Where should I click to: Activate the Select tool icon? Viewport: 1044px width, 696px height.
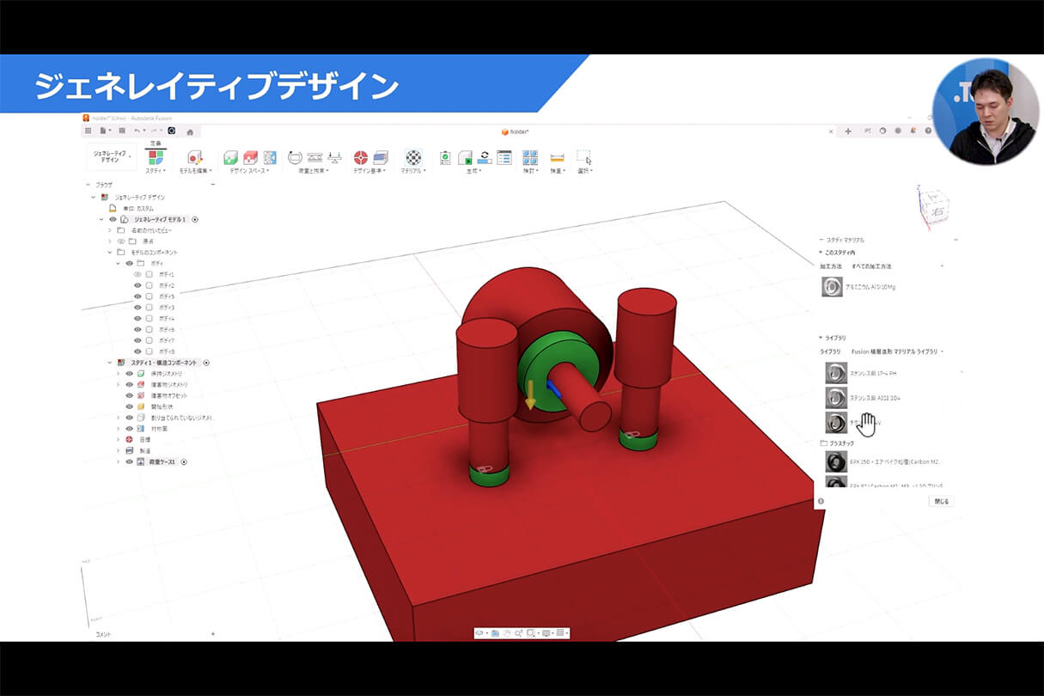[583, 157]
